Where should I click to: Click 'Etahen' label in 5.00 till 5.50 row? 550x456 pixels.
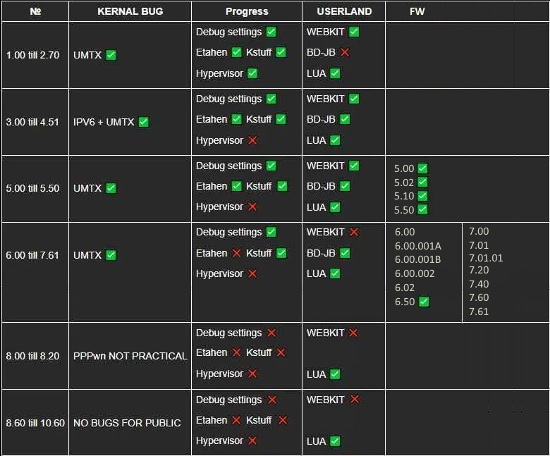[212, 186]
